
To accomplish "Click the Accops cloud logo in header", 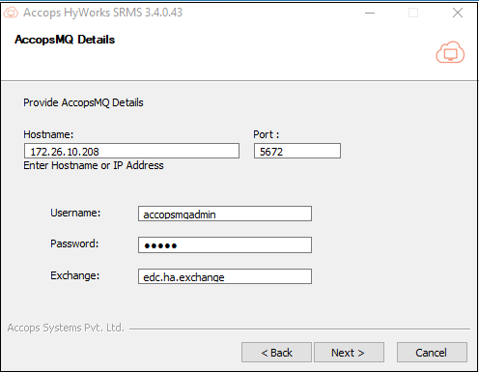I will pyautogui.click(x=450, y=52).
